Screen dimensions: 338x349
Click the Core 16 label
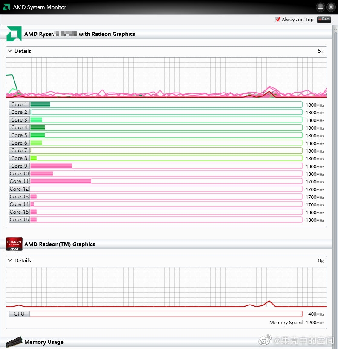click(19, 220)
